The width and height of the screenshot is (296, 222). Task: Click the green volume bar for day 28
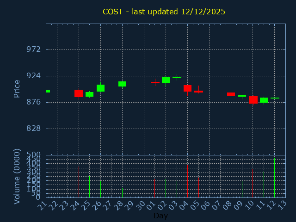[122, 193]
